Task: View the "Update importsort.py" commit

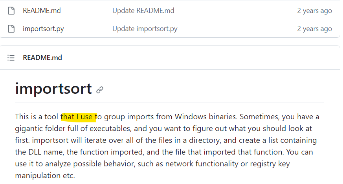Action: coord(145,29)
